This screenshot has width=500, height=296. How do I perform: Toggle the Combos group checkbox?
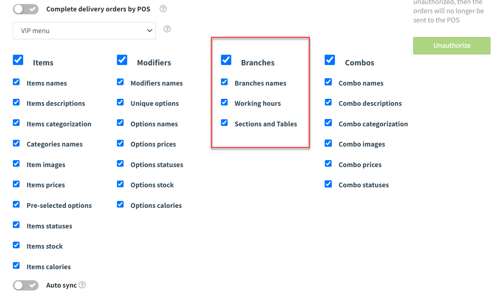pos(330,60)
